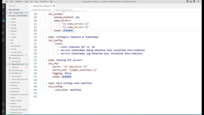Image resolution: width=204 pixels, height=115 pixels.
Task: Open the Terminal menu
Action: click(43, 2)
